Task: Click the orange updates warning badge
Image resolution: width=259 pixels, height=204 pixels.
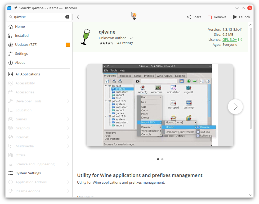Action: pos(68,44)
